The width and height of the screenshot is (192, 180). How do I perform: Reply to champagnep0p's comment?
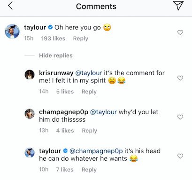point(90,131)
